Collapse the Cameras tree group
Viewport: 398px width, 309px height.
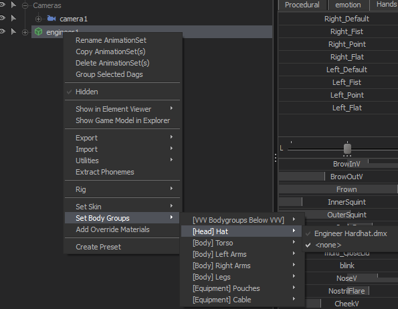[25, 5]
